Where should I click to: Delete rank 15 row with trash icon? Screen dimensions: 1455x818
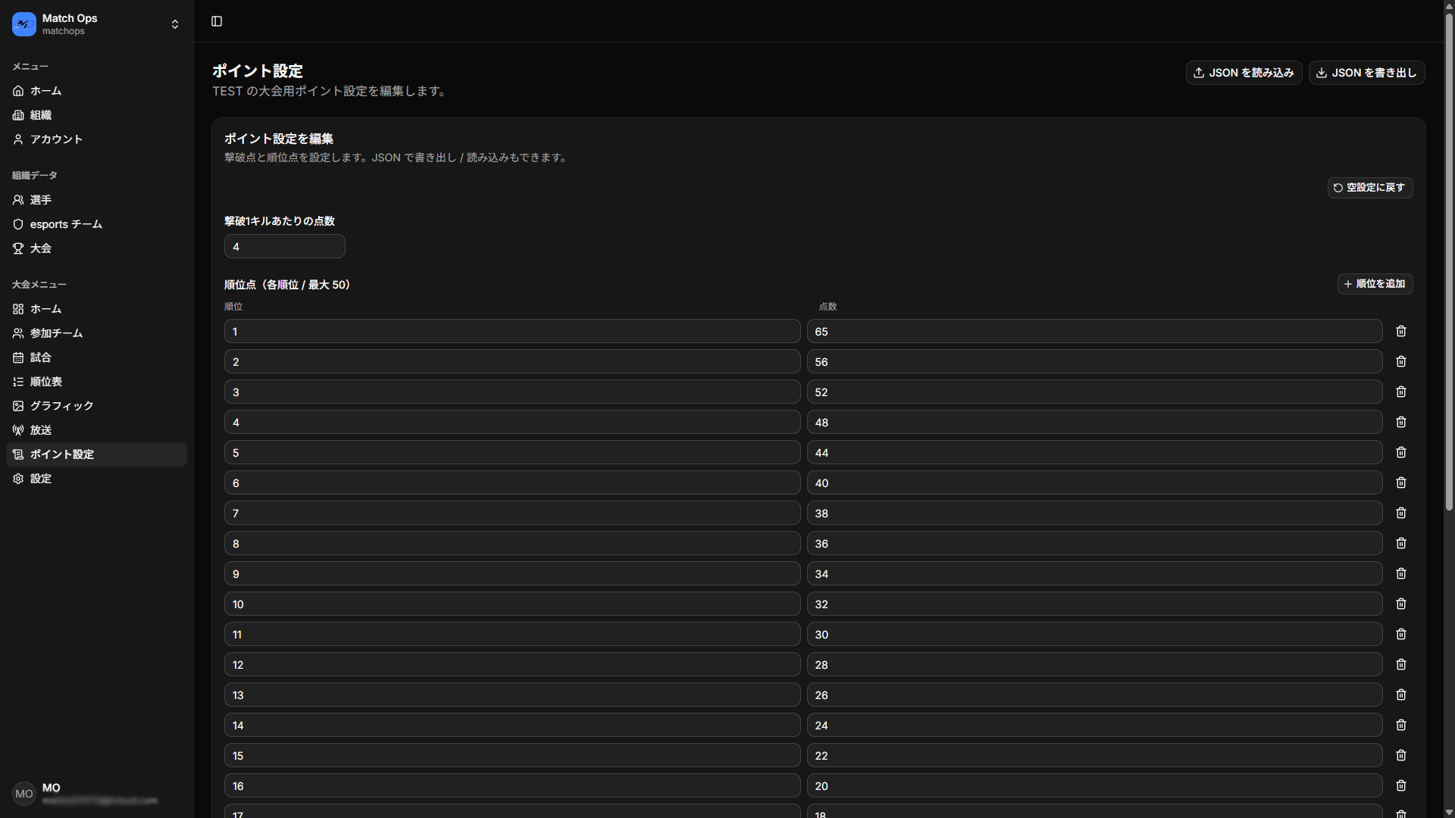point(1401,755)
